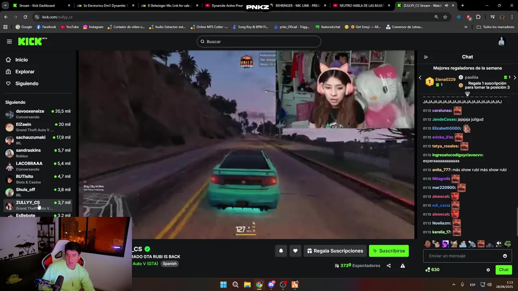This screenshot has height=291, width=518.
Task: Insert the sunglasses Pepe frog emote
Action: (508, 244)
